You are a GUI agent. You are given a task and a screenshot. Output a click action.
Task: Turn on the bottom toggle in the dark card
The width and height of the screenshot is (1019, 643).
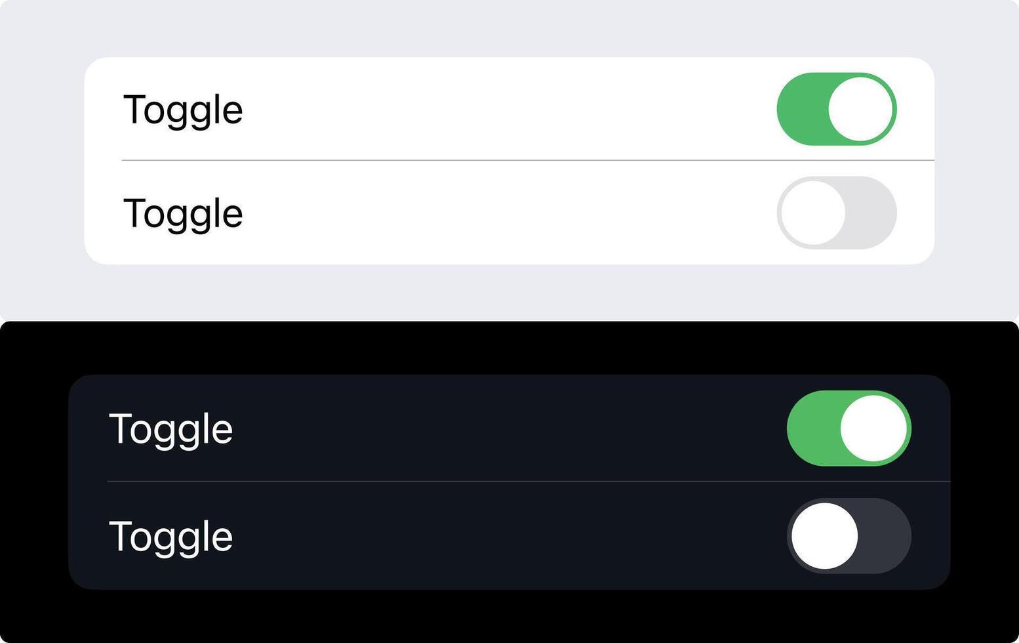point(850,535)
